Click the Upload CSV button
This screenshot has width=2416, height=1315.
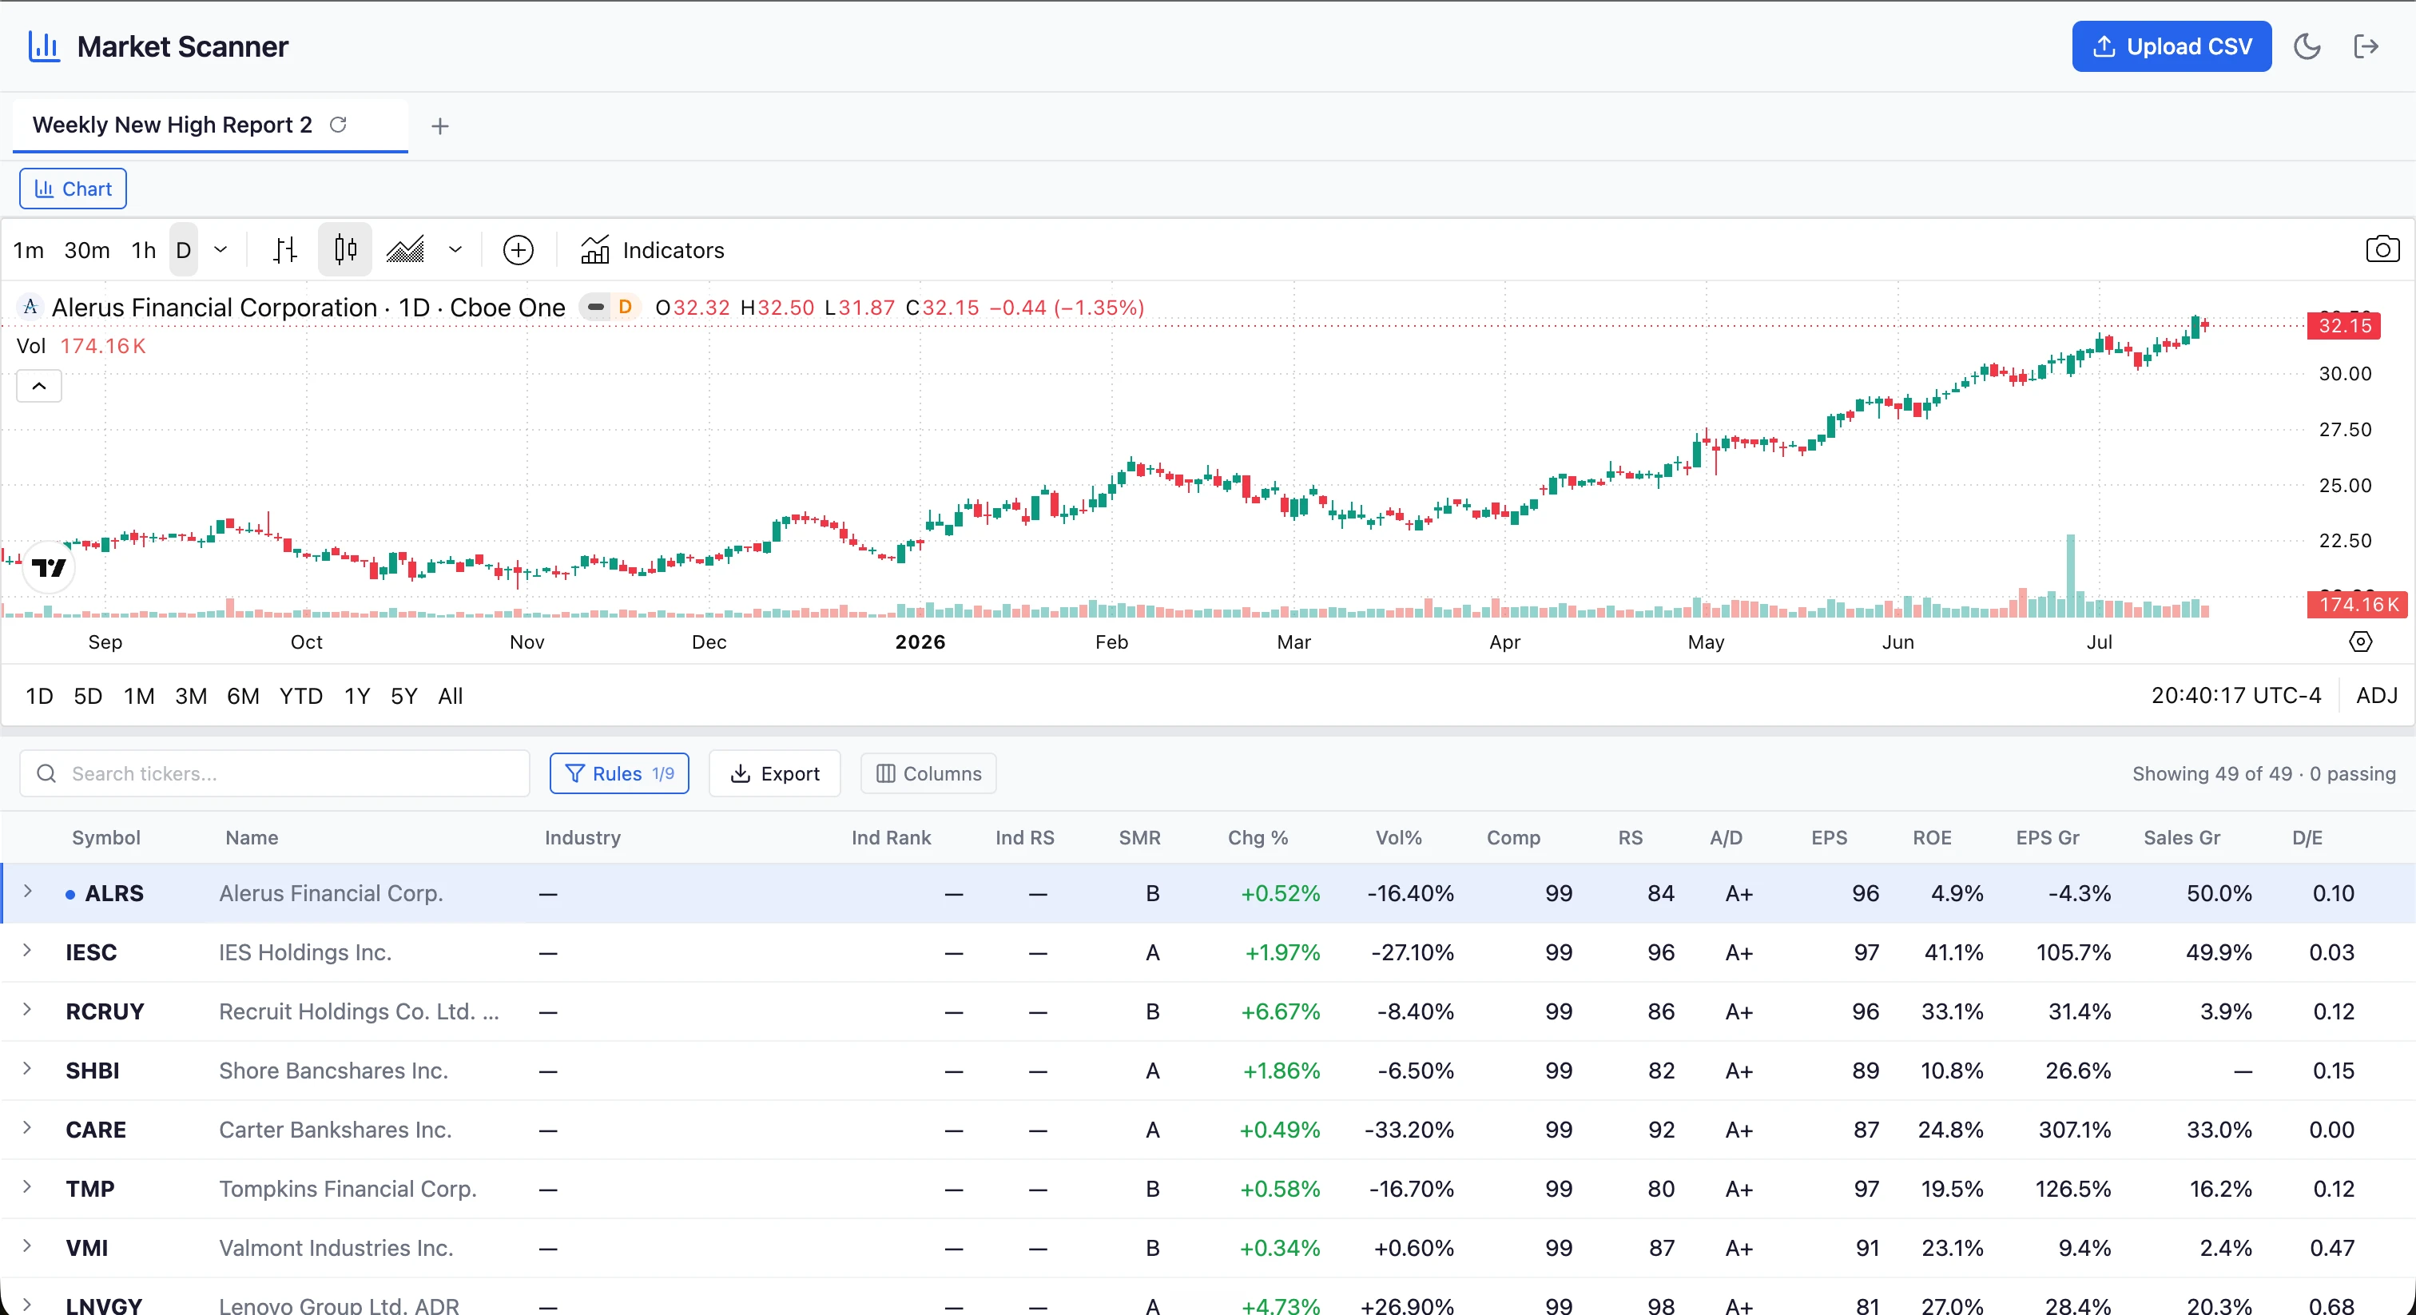point(2172,46)
